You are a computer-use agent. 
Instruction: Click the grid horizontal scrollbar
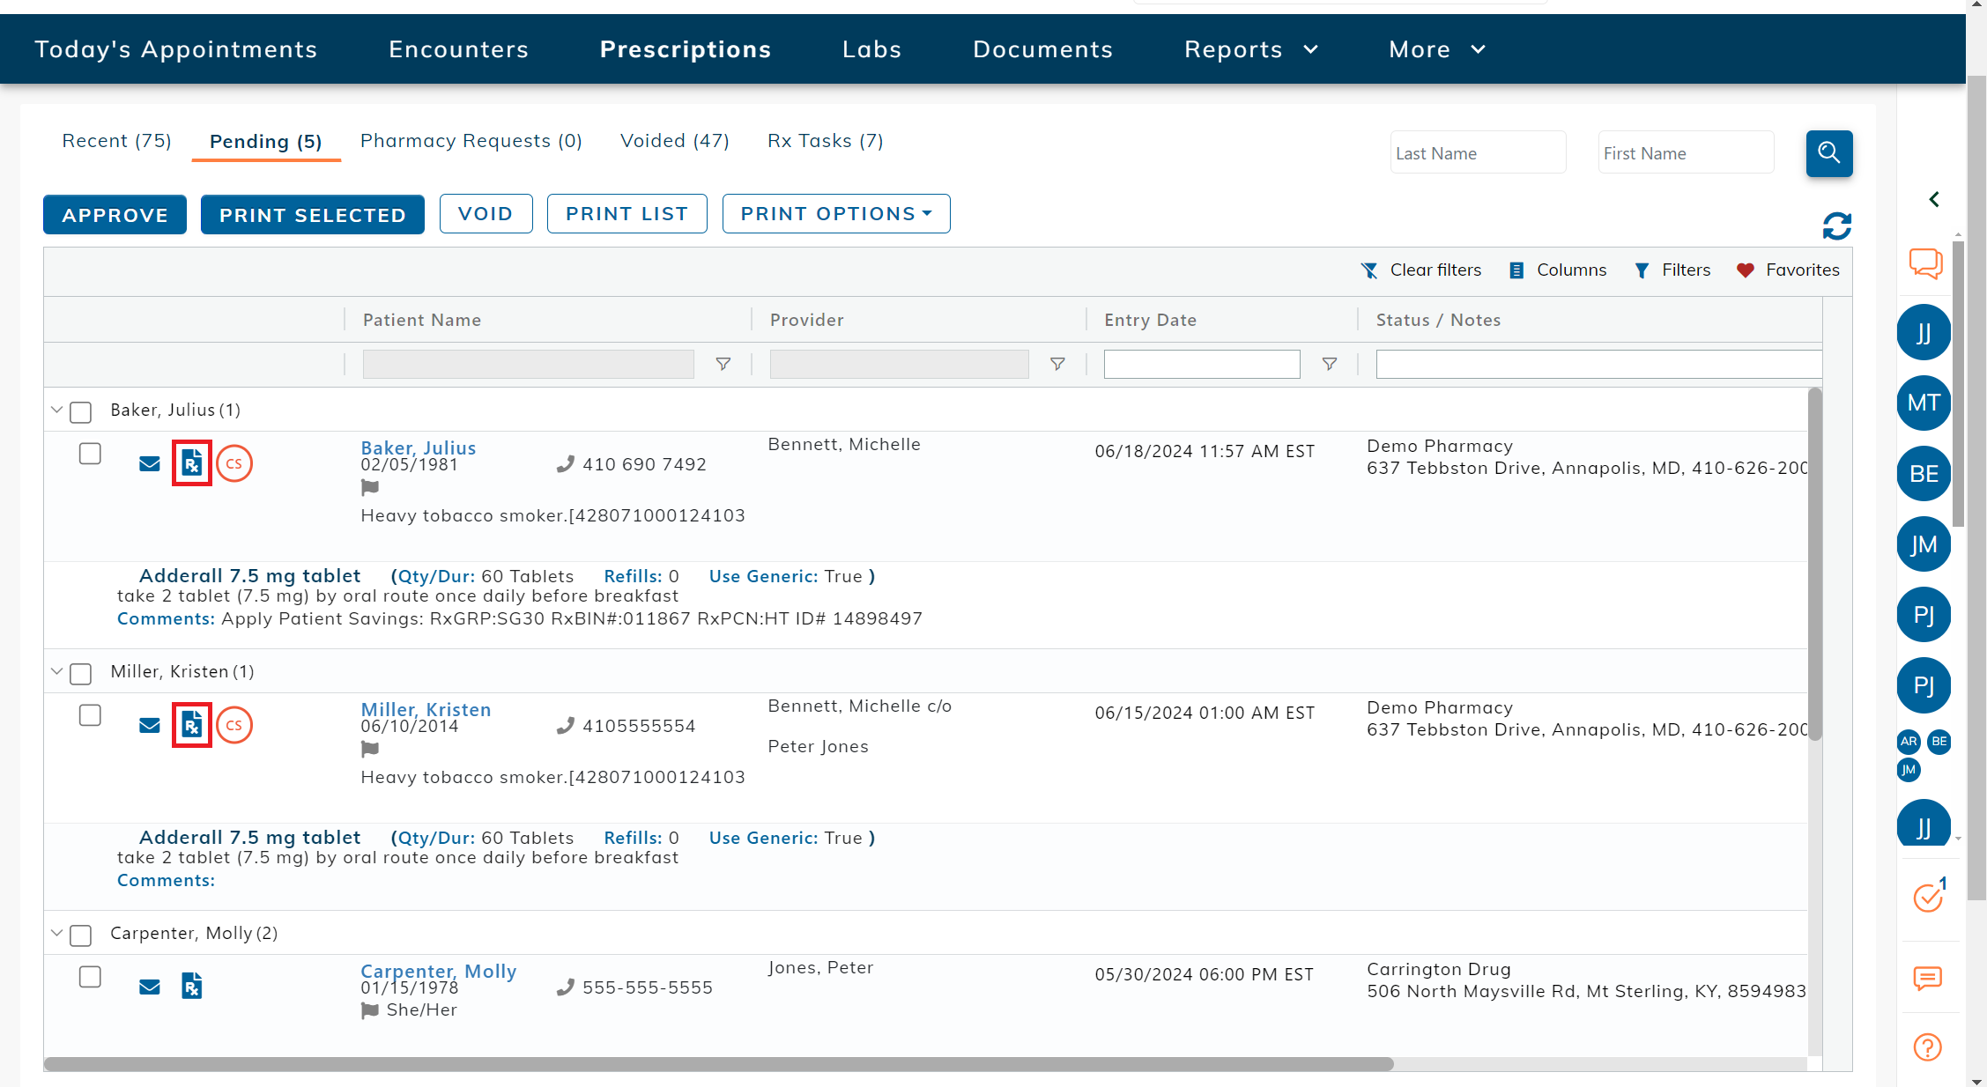(719, 1064)
